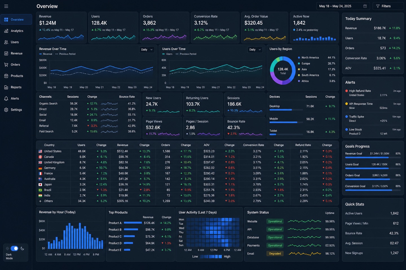This screenshot has height=270, width=406.
Task: Open the Orders sidebar menu item
Action: coord(16,65)
